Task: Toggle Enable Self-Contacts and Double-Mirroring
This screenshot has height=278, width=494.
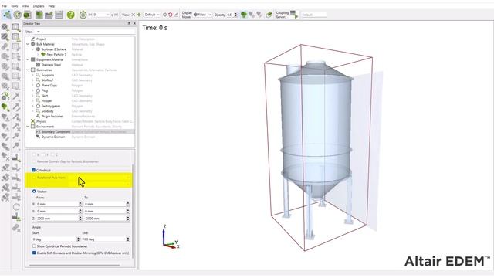Action: point(34,253)
